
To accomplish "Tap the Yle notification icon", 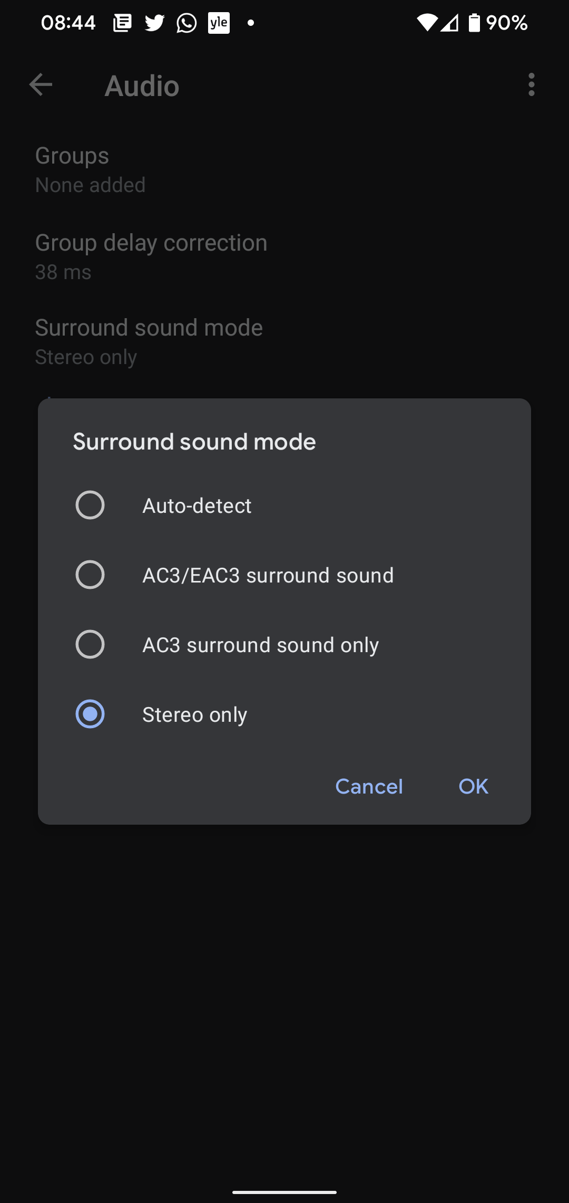I will click(219, 23).
